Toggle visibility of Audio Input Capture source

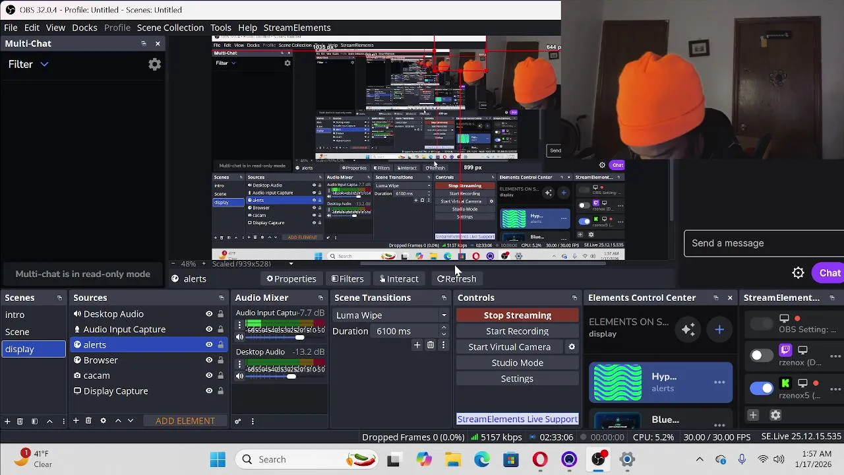209,329
